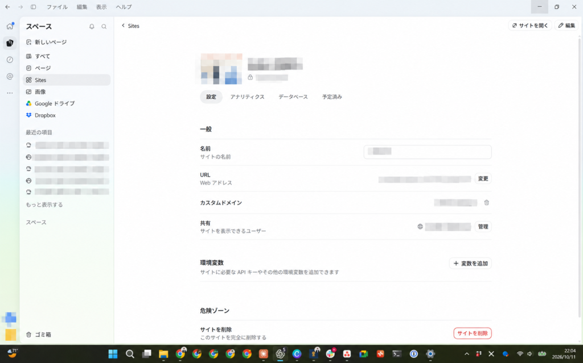Screen dimensions: 583x363
Task: Click サイトを開く button
Action: pos(530,26)
